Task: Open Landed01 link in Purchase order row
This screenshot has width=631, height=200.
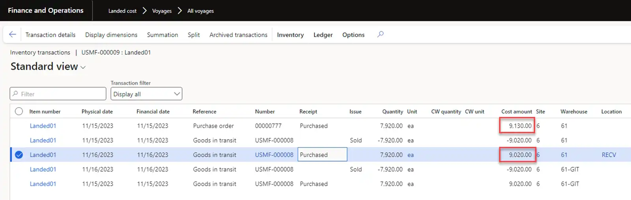Action: click(x=43, y=126)
